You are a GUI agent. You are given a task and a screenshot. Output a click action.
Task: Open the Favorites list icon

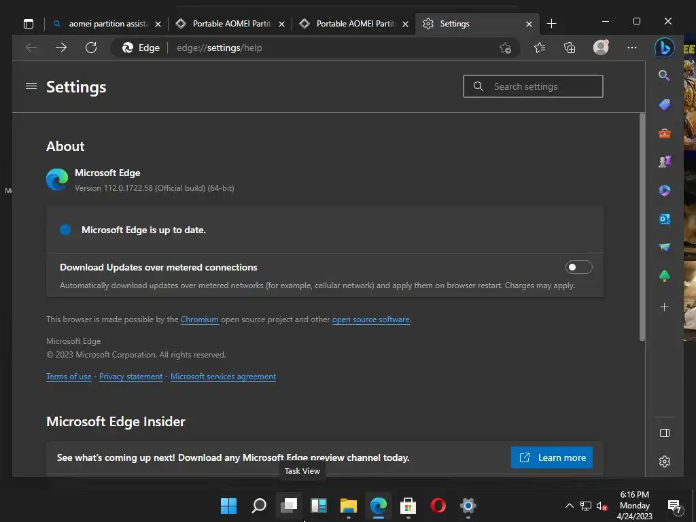[540, 48]
